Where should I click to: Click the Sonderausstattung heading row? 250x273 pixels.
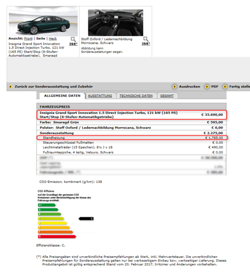(131, 133)
